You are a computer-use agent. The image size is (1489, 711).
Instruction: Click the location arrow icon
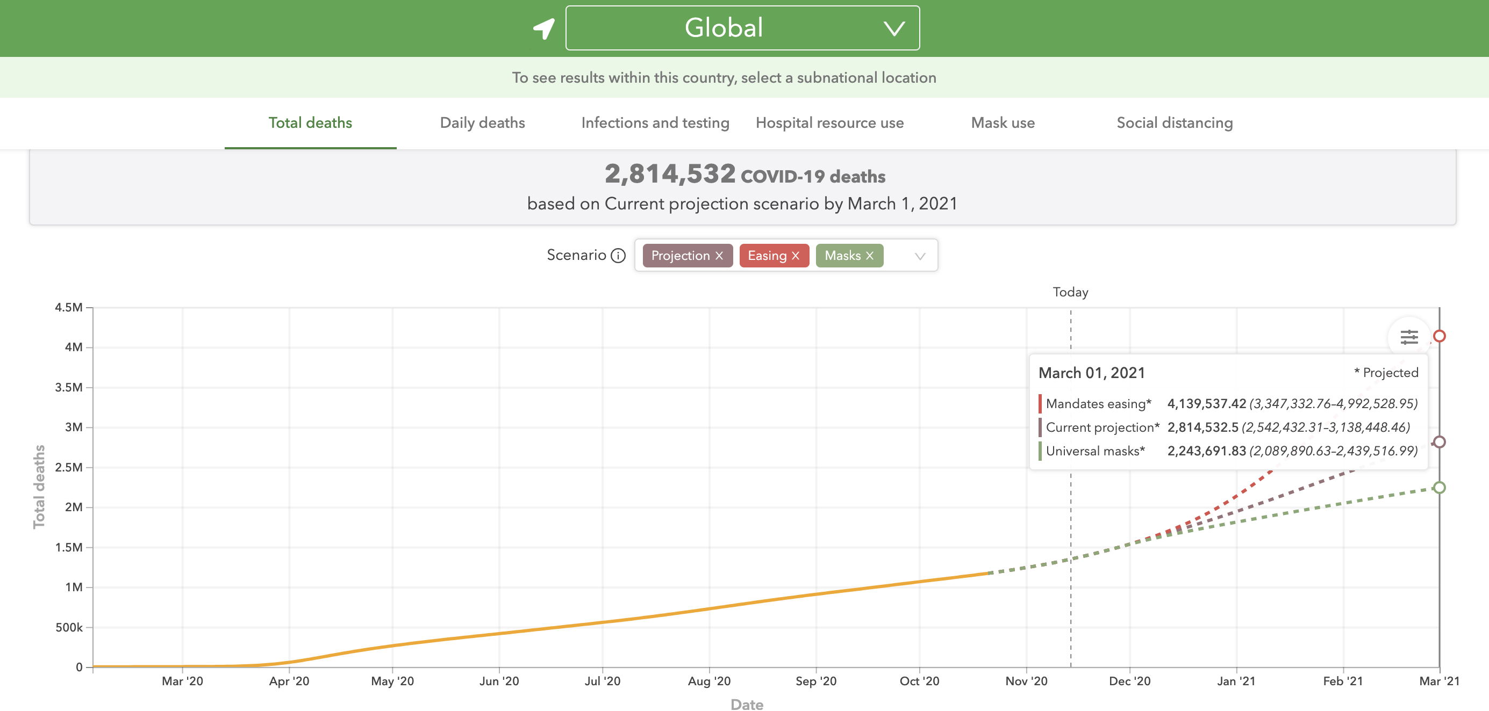(x=543, y=28)
